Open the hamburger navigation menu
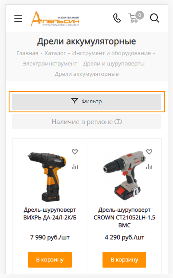Viewport: 173px width, 278px height. click(x=18, y=18)
